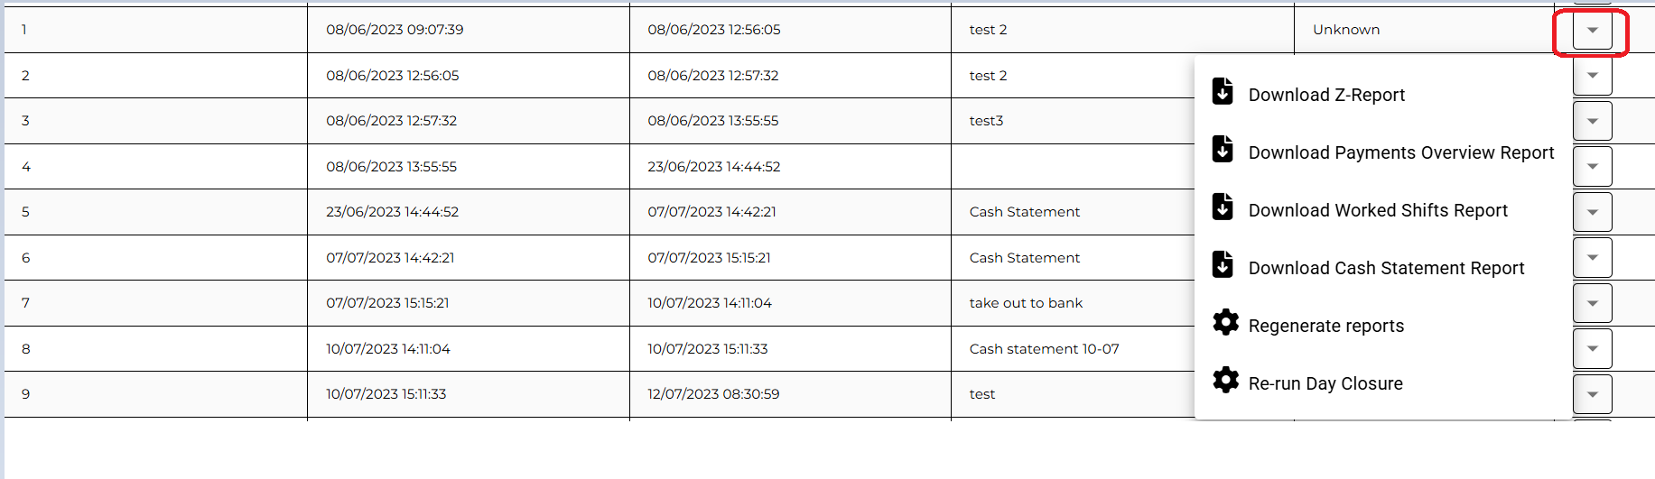
Task: Click the download icon beside Z-Report
Action: coord(1223,92)
